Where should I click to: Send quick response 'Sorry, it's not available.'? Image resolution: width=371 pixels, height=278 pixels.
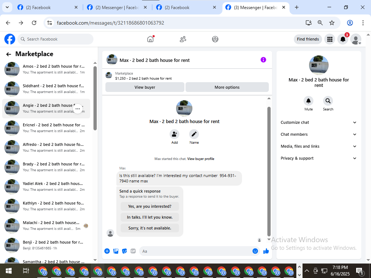pyautogui.click(x=150, y=228)
